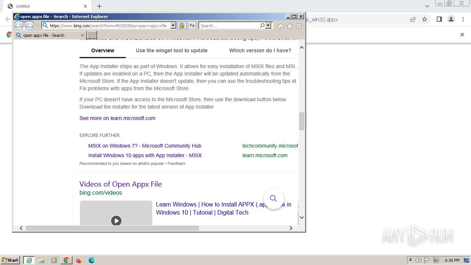Open Chrome profile avatar
The image size is (471, 265).
click(451, 20)
